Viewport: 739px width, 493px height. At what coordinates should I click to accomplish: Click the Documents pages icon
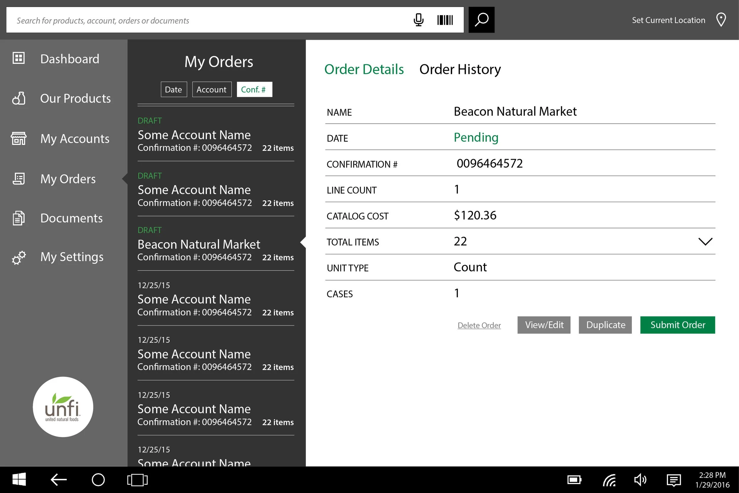tap(18, 218)
